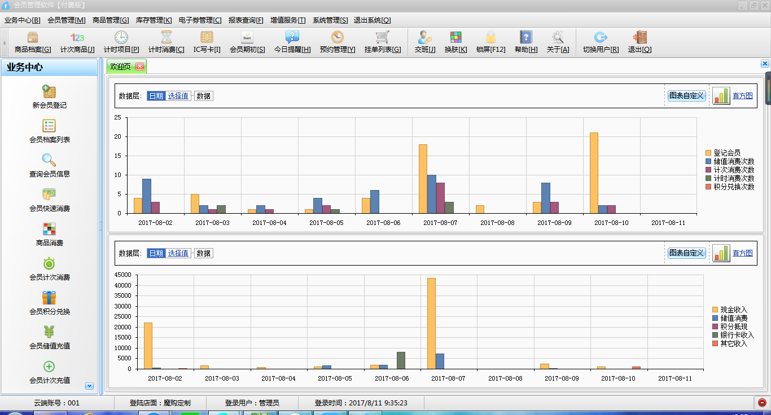The height and width of the screenshot is (415, 771).
Task: Select 选择值 layer in bottom chart
Action: click(x=178, y=253)
